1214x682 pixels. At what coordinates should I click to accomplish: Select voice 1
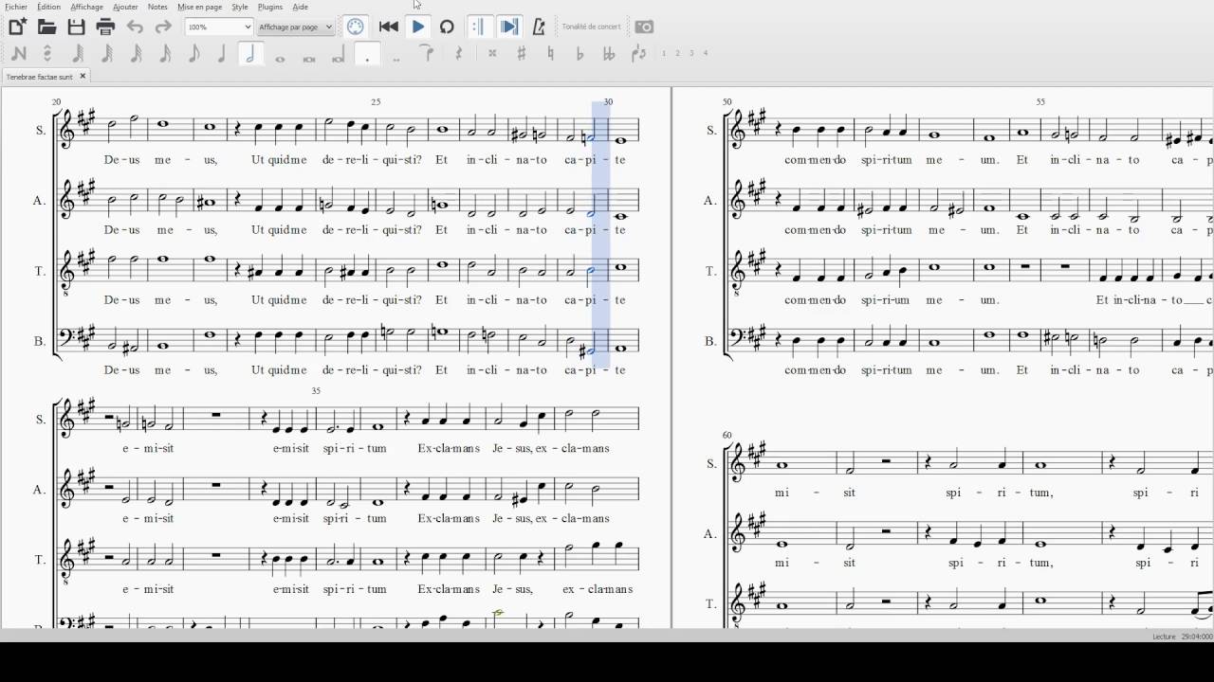664,53
